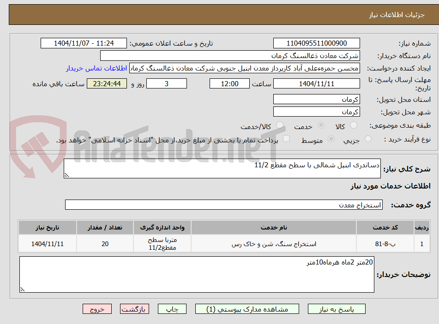This screenshot has width=439, height=324.
Task: Click the خروج exit button
Action: point(97,309)
